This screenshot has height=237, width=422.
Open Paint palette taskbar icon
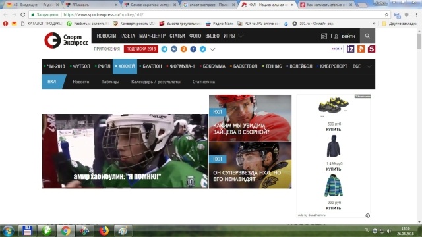point(123,231)
